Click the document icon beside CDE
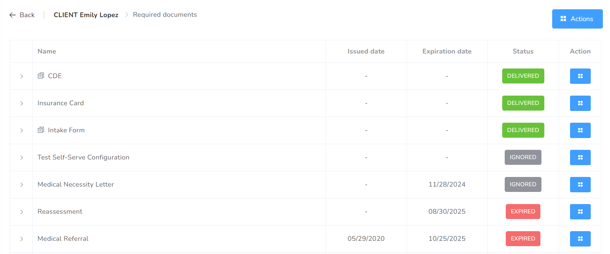The width and height of the screenshot is (610, 254). point(41,76)
